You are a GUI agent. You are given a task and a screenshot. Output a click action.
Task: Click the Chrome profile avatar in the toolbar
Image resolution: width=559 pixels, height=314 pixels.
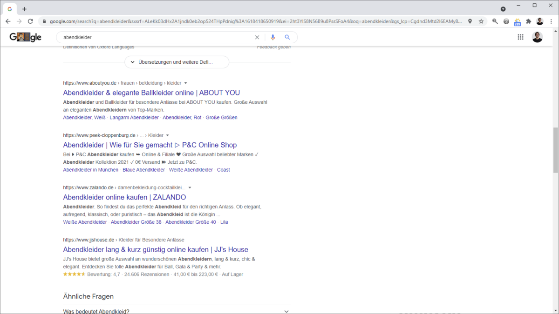click(540, 21)
